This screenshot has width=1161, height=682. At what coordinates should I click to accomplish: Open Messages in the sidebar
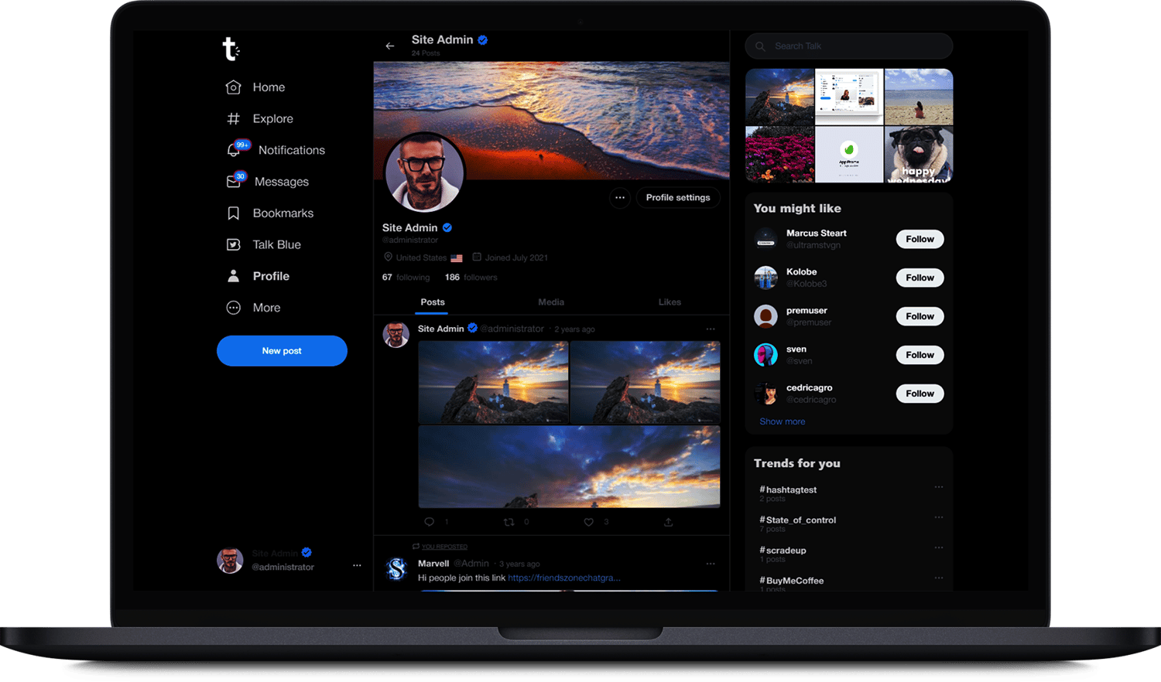267,182
